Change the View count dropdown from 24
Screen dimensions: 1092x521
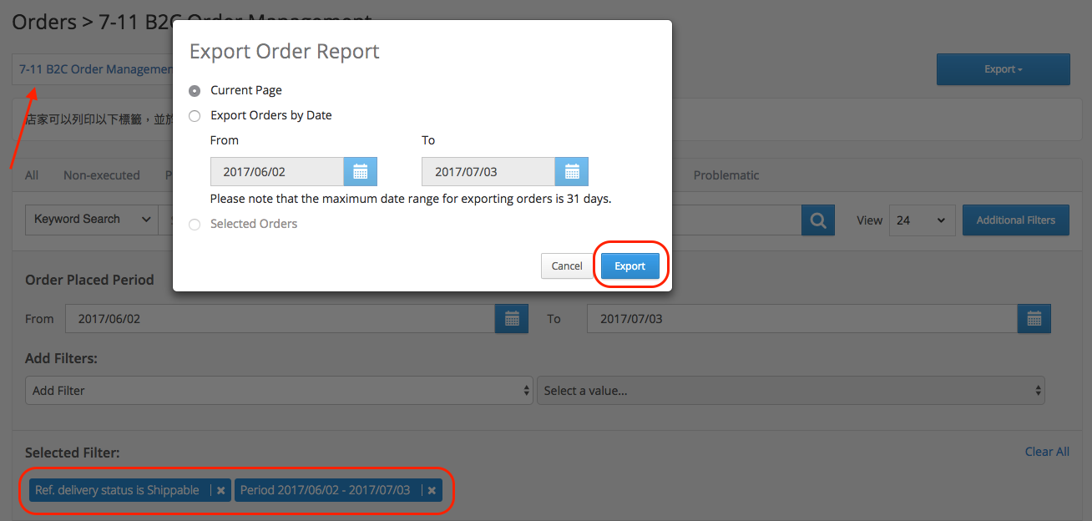click(922, 220)
